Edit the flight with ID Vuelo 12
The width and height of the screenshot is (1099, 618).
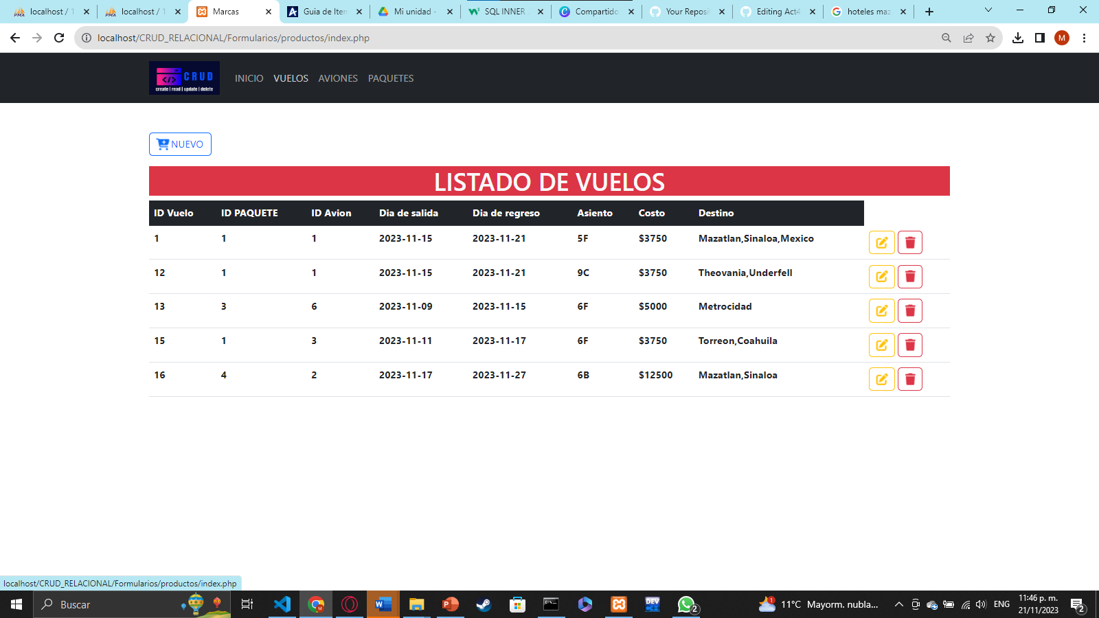[x=882, y=276]
